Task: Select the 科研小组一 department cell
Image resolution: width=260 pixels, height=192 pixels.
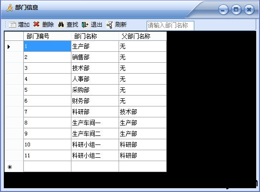Action: point(95,144)
